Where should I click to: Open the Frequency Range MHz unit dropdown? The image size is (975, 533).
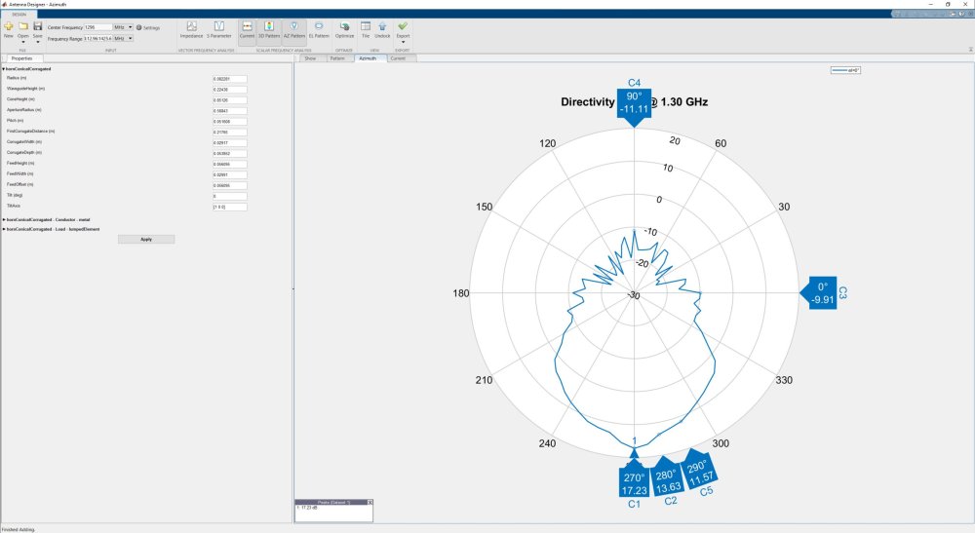[x=123, y=39]
